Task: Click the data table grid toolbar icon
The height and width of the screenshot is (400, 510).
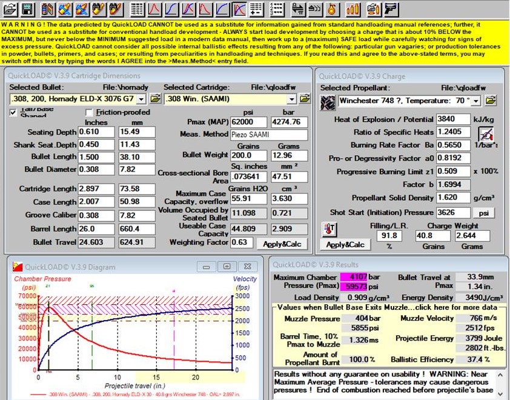Action: pyautogui.click(x=137, y=9)
